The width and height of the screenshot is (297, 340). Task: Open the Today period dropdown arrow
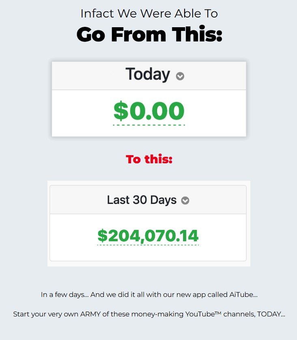(x=180, y=76)
